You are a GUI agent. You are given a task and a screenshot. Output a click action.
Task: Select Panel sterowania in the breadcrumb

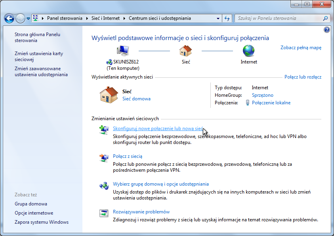tap(65, 18)
